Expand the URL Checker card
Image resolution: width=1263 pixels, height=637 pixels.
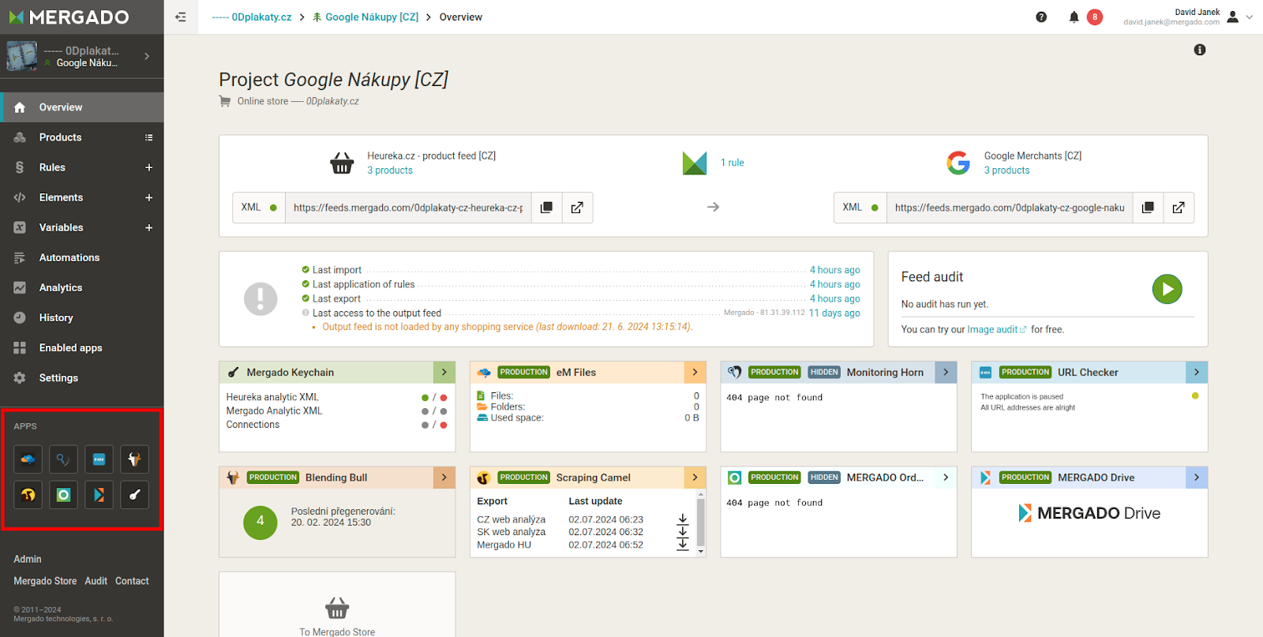click(x=1197, y=372)
